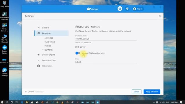
Task: Open Cortana circle in taskbar
Action: point(12,102)
